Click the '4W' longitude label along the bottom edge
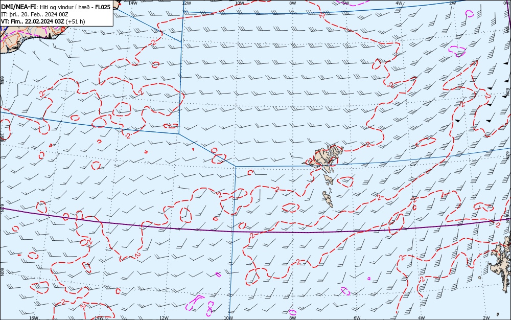 pos(421,318)
